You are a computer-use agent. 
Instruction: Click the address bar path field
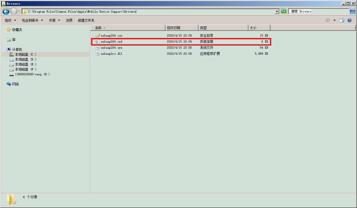[x=149, y=12]
